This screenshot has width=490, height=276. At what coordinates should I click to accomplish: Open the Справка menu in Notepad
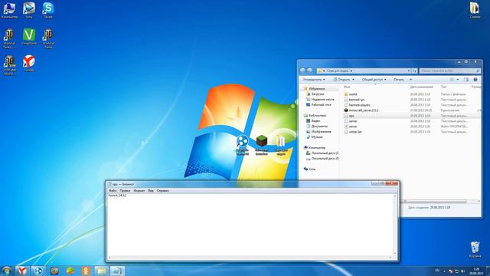pos(162,190)
